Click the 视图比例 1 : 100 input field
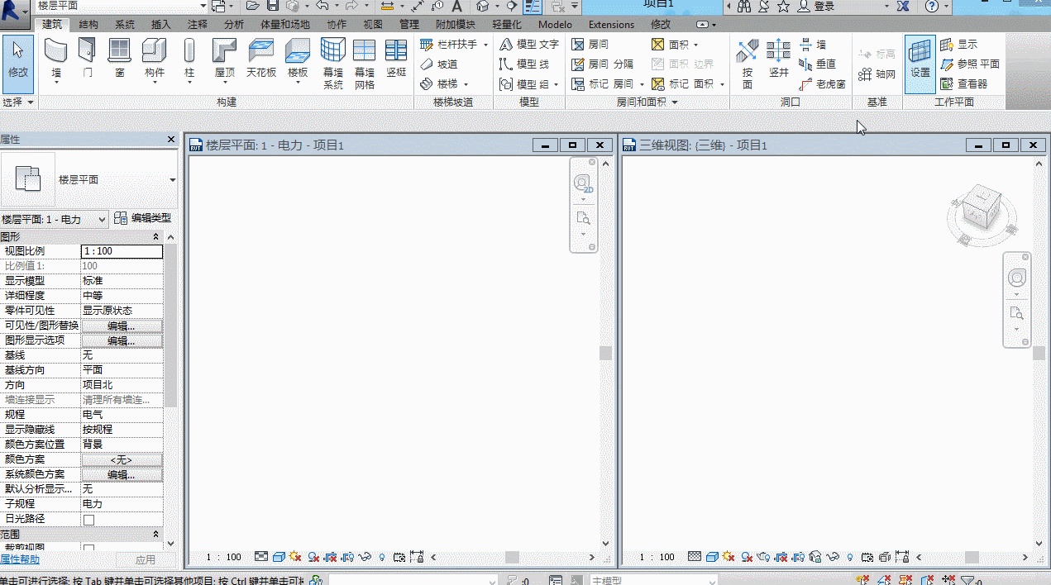Screen dimensions: 1051x585 (x=122, y=251)
